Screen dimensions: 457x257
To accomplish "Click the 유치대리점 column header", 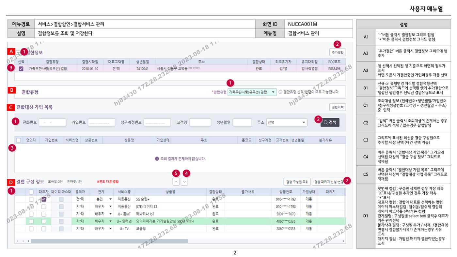I will pos(309,61).
